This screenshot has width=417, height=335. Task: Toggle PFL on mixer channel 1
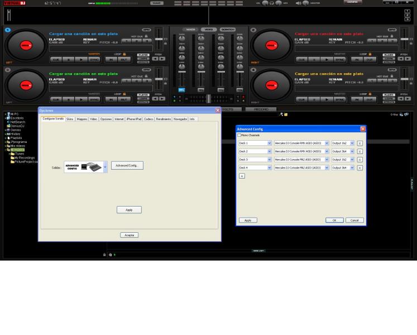tap(181, 90)
